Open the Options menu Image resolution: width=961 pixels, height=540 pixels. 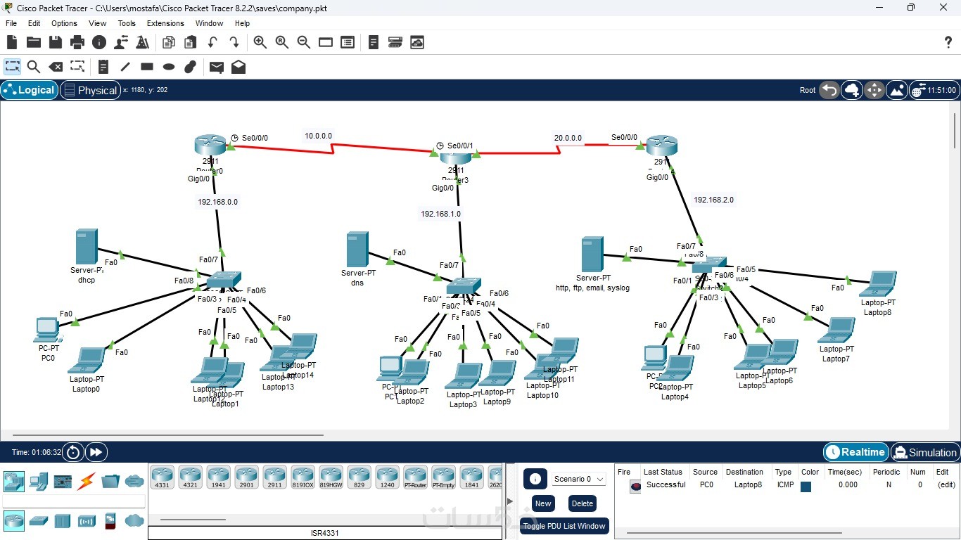(64, 23)
